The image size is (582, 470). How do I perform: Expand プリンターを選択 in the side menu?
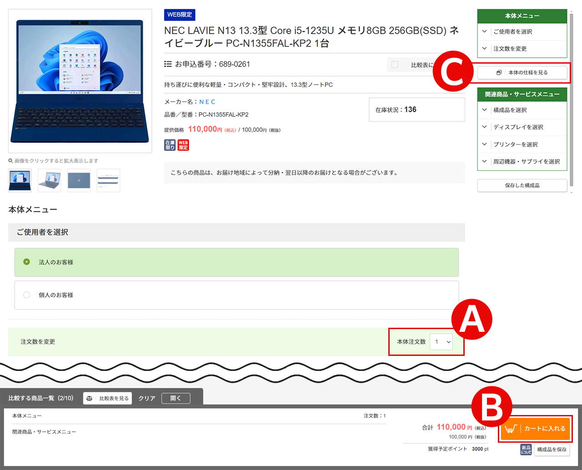522,145
